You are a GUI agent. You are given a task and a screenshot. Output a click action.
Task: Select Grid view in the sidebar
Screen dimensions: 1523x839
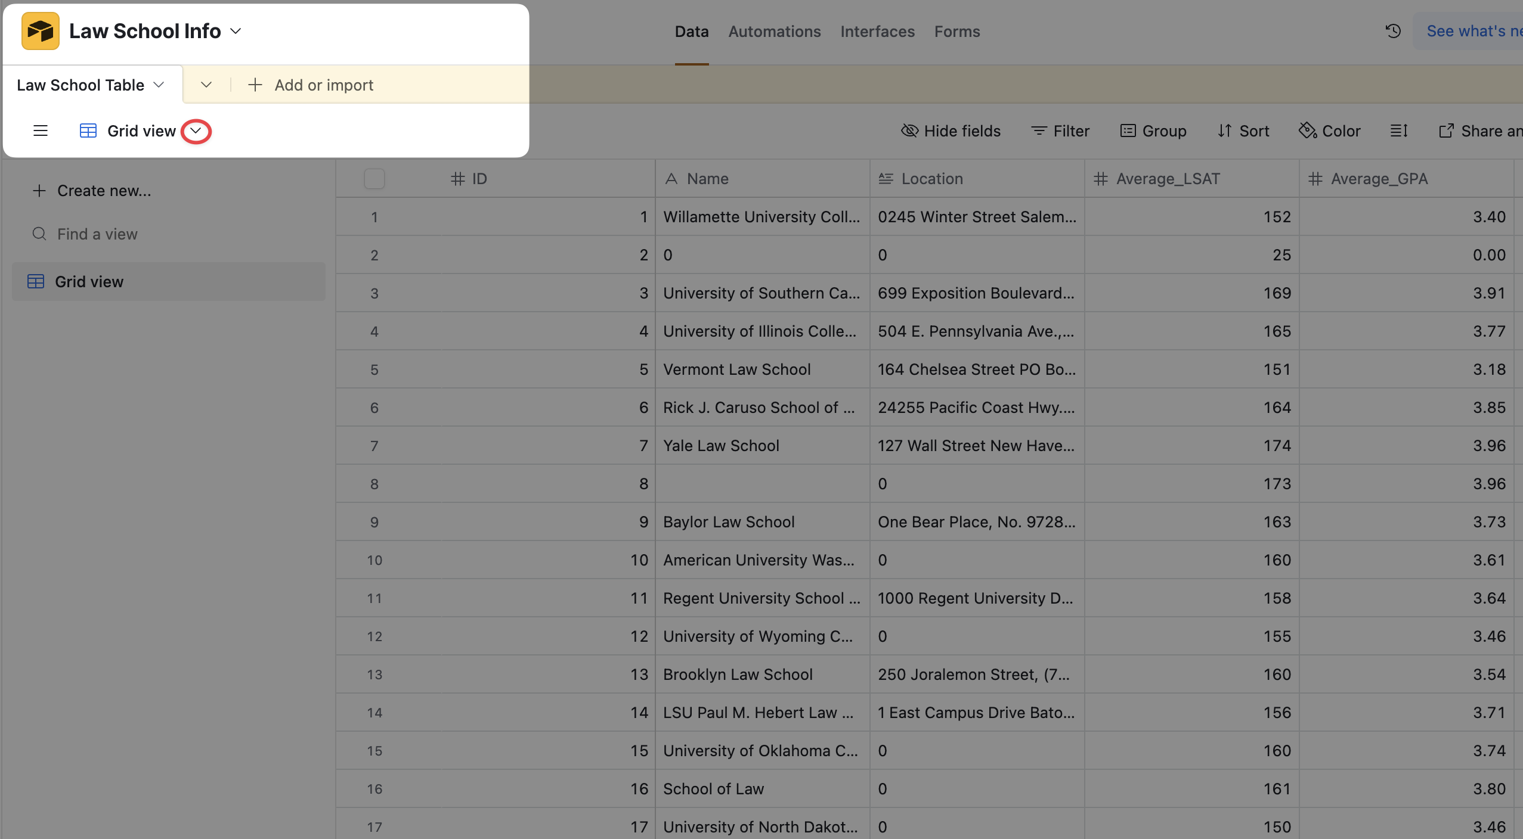169,281
